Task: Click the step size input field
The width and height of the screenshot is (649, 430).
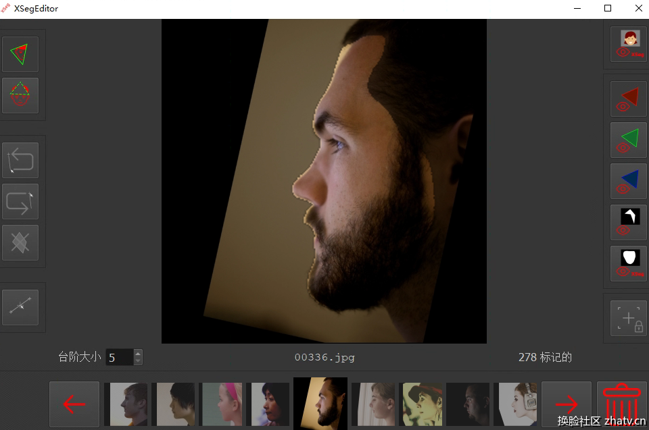Action: tap(119, 357)
